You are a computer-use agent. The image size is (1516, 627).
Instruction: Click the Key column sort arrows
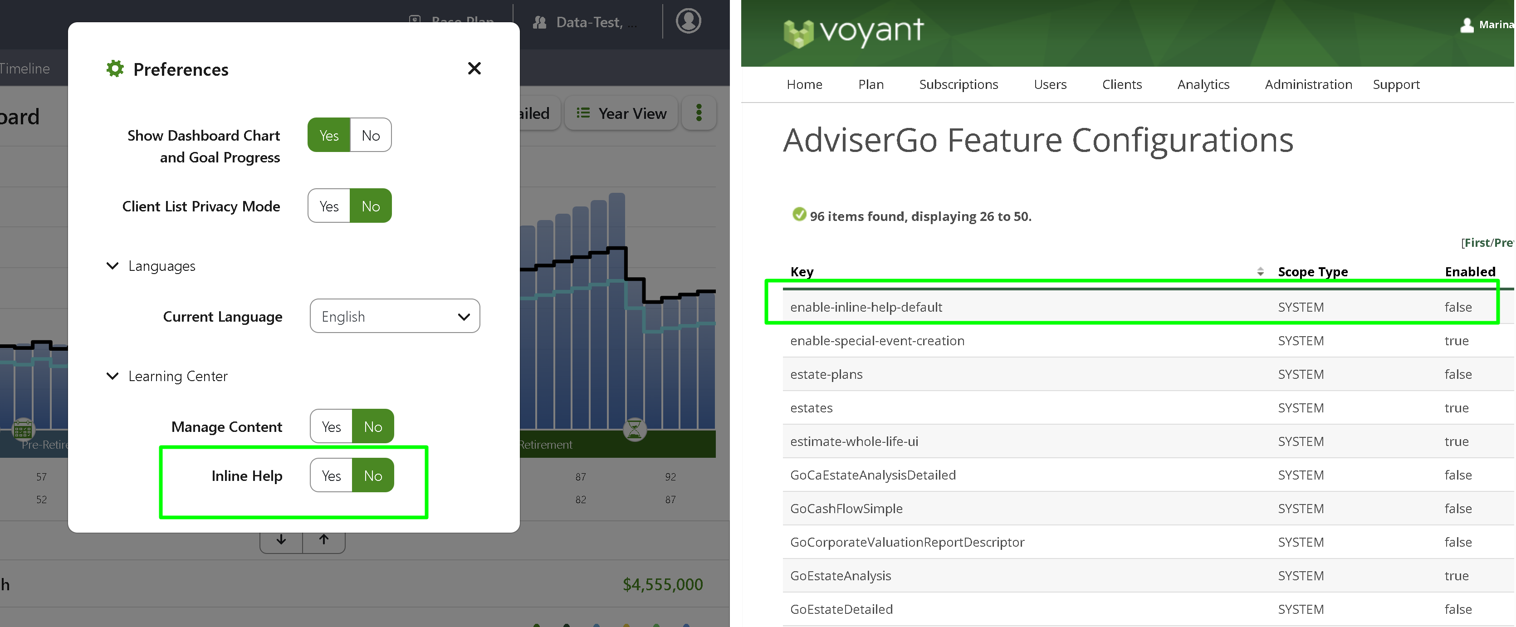click(x=1260, y=271)
